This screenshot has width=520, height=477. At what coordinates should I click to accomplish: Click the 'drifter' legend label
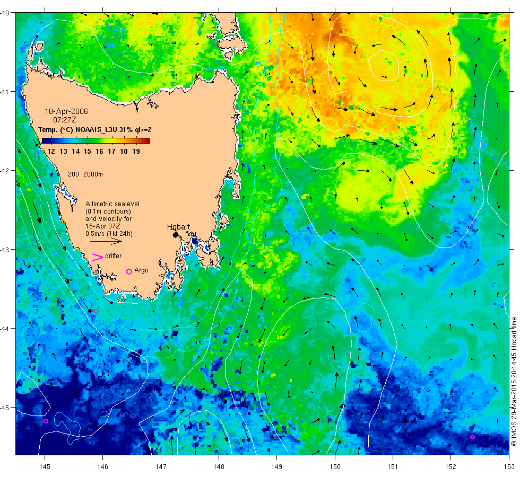point(113,256)
